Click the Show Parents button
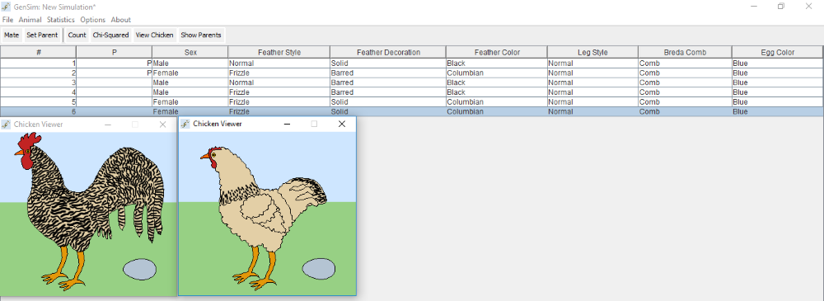The width and height of the screenshot is (824, 301). tap(201, 35)
